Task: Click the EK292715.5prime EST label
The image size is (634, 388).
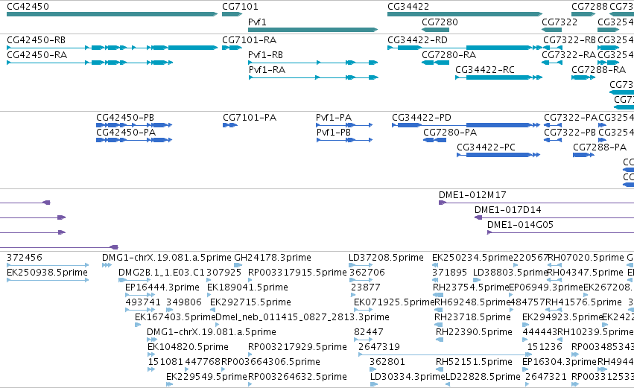Action: click(x=250, y=302)
